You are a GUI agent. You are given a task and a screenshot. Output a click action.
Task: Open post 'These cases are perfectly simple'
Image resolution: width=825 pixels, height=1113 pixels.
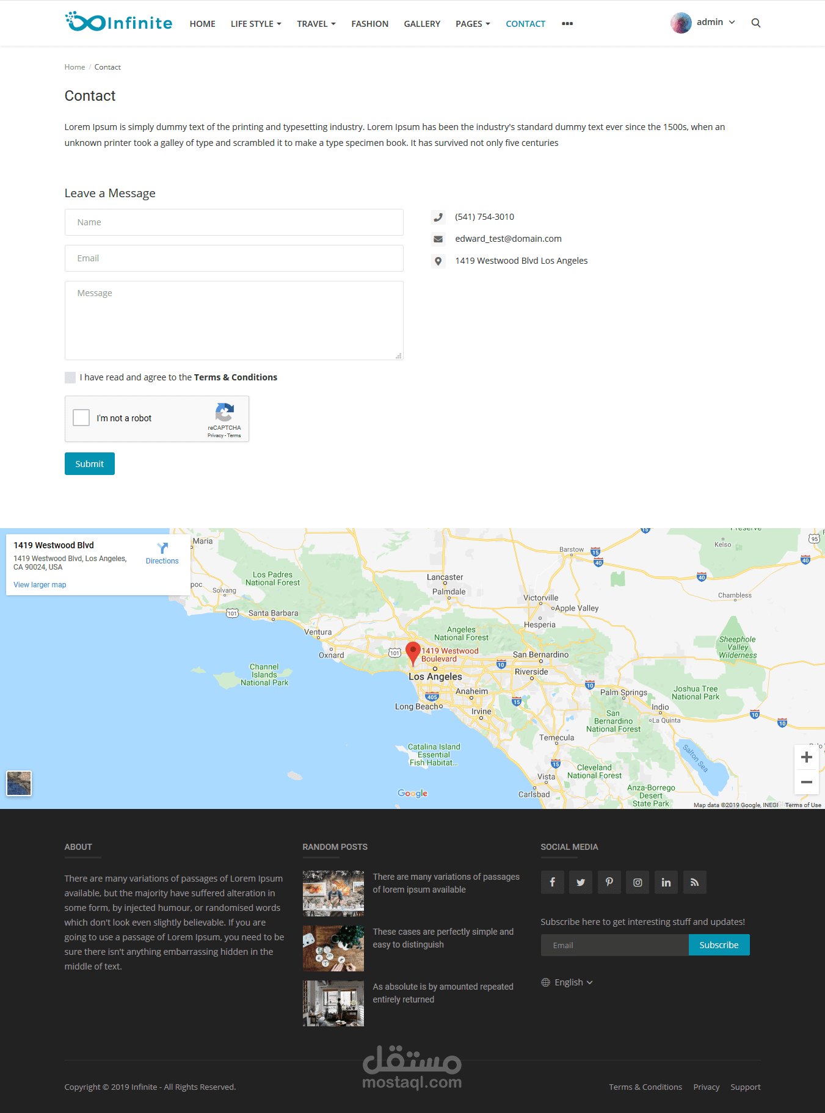click(443, 938)
